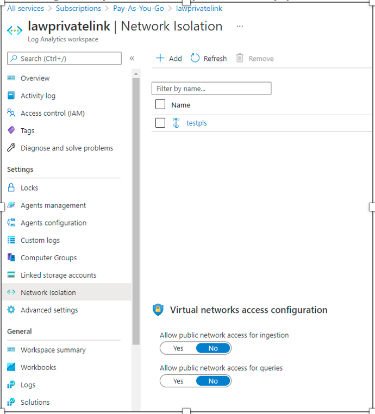Click the Workbooks chart icon
Image resolution: width=375 pixels, height=414 pixels.
tap(11, 367)
